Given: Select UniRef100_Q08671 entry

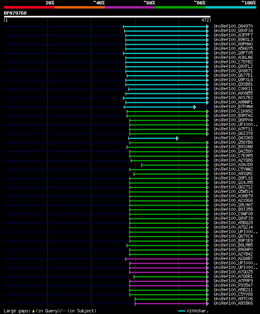Looking at the screenshot, I should (233, 71).
